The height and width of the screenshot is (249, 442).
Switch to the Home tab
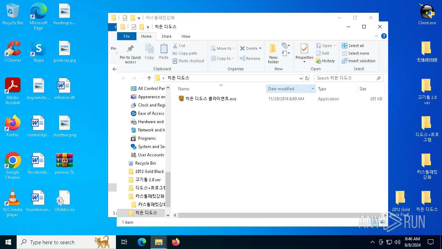[146, 36]
